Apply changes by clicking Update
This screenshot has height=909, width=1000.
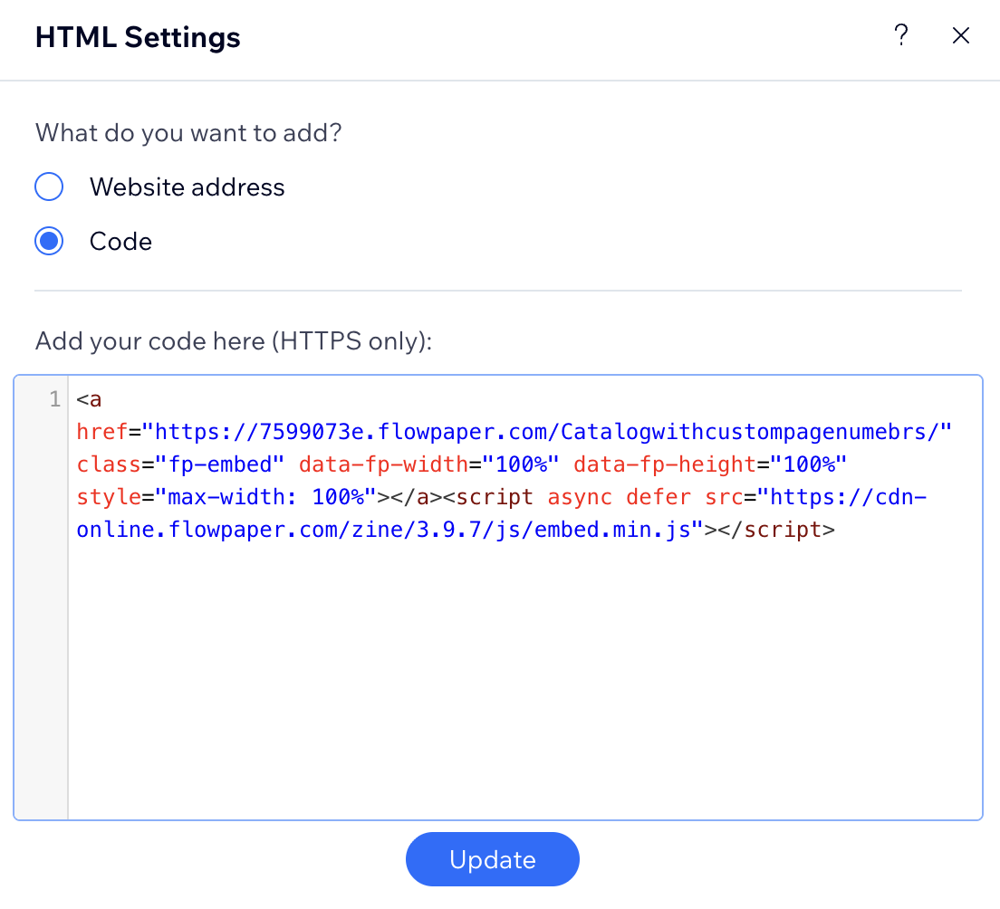492,859
